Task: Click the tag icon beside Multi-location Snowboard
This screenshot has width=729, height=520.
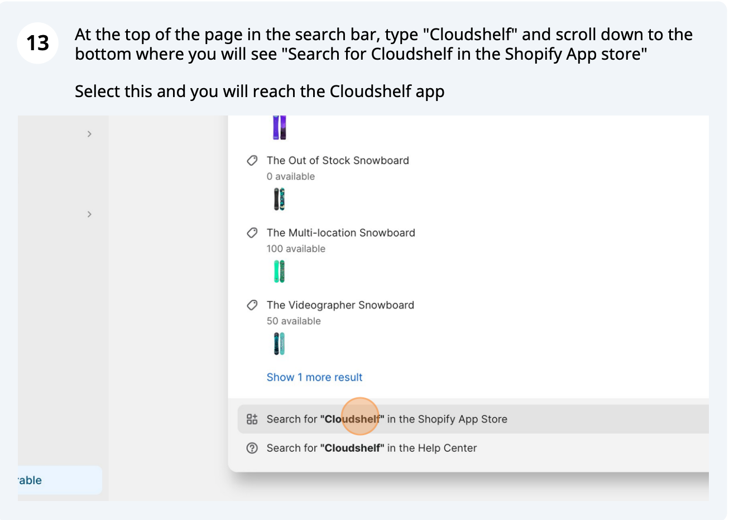Action: pyautogui.click(x=252, y=233)
